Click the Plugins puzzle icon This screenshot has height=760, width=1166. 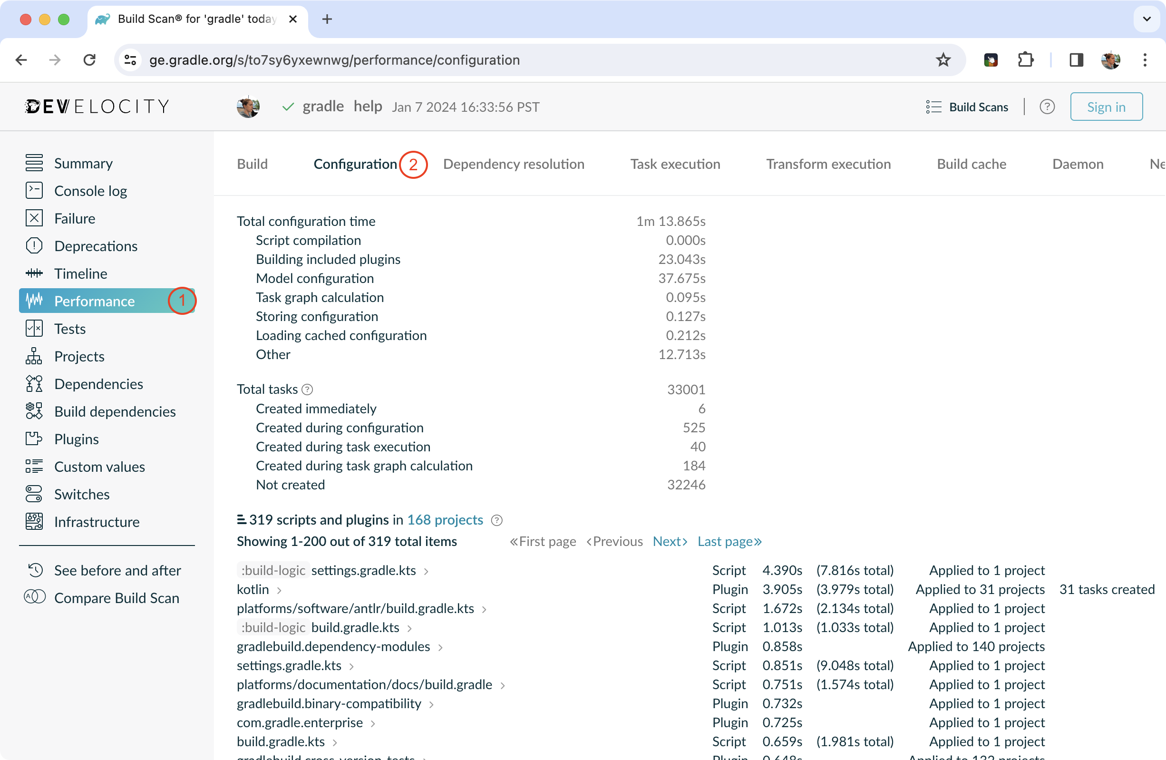(34, 438)
